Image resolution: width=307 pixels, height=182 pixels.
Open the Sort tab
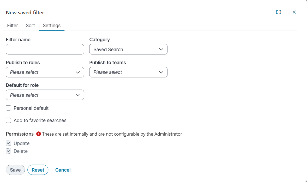click(30, 26)
